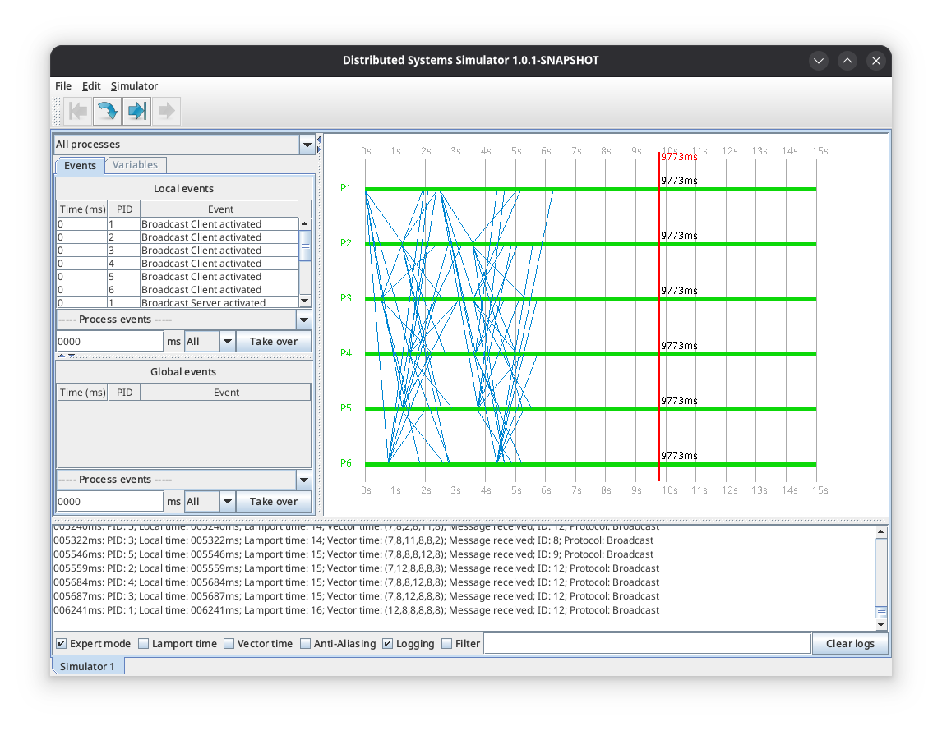This screenshot has height=731, width=942.
Task: Maximize the simulator window
Action: 847,61
